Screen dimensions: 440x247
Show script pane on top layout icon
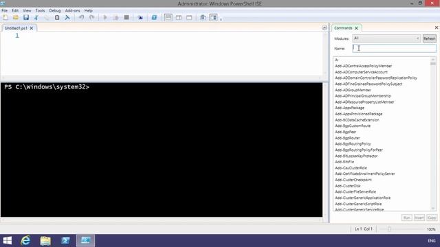[168, 18]
